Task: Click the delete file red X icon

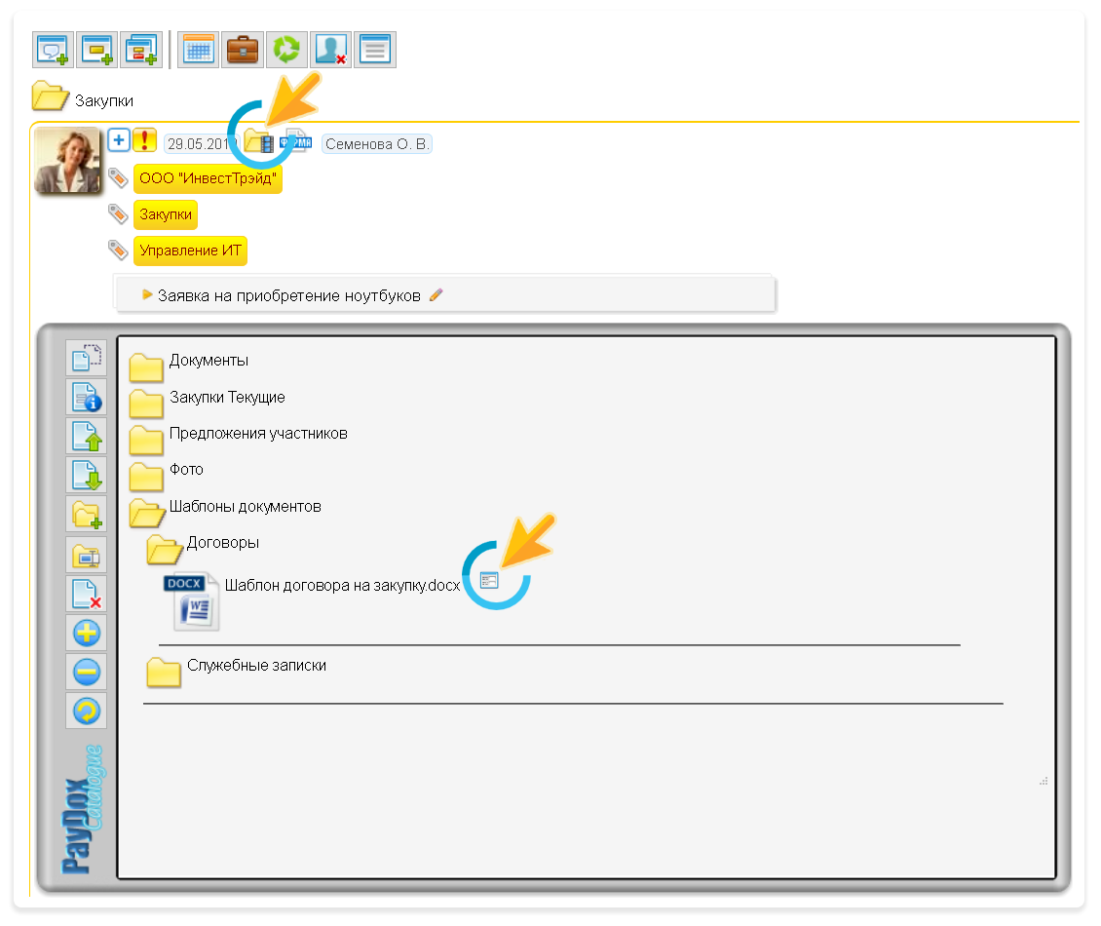Action: pyautogui.click(x=87, y=594)
